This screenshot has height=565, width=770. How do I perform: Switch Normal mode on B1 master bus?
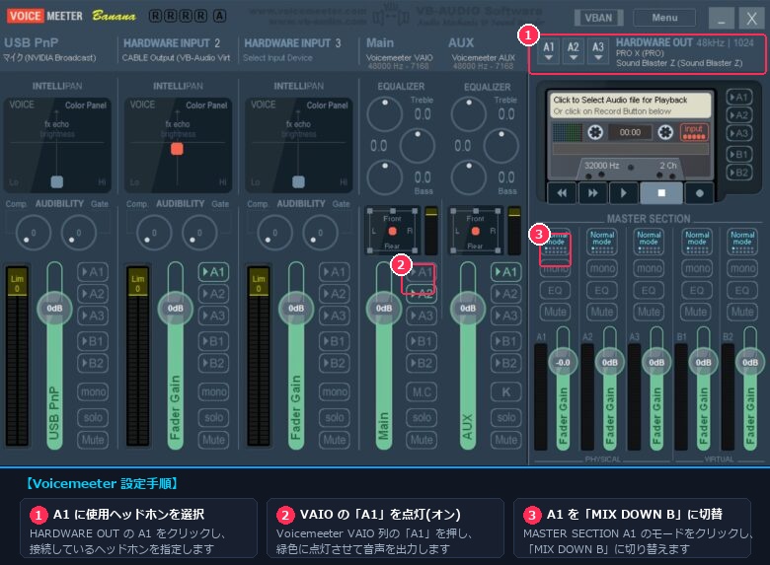click(x=696, y=243)
